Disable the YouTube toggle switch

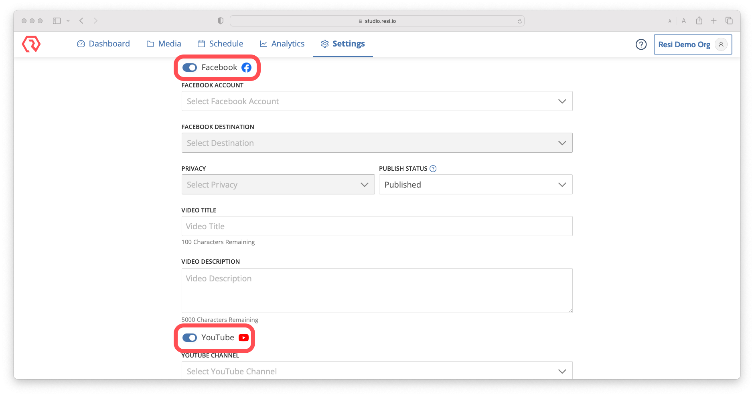190,338
